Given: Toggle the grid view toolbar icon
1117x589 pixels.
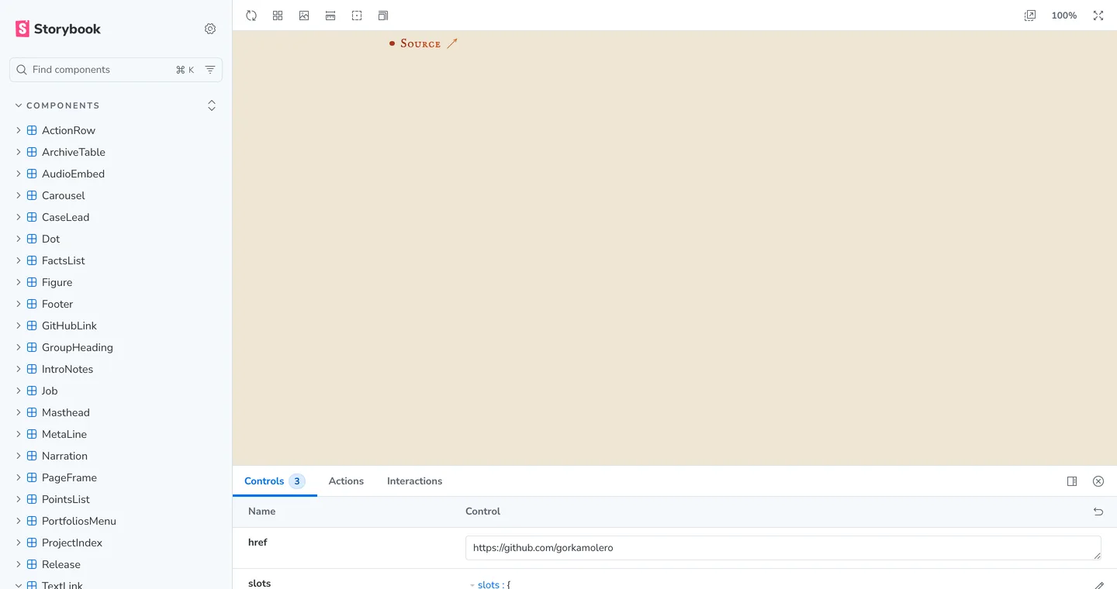Looking at the screenshot, I should click(x=278, y=15).
